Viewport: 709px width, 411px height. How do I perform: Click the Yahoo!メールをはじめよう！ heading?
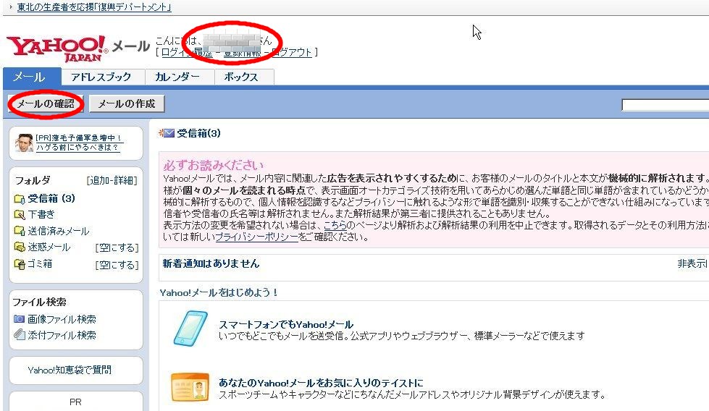pyautogui.click(x=219, y=292)
